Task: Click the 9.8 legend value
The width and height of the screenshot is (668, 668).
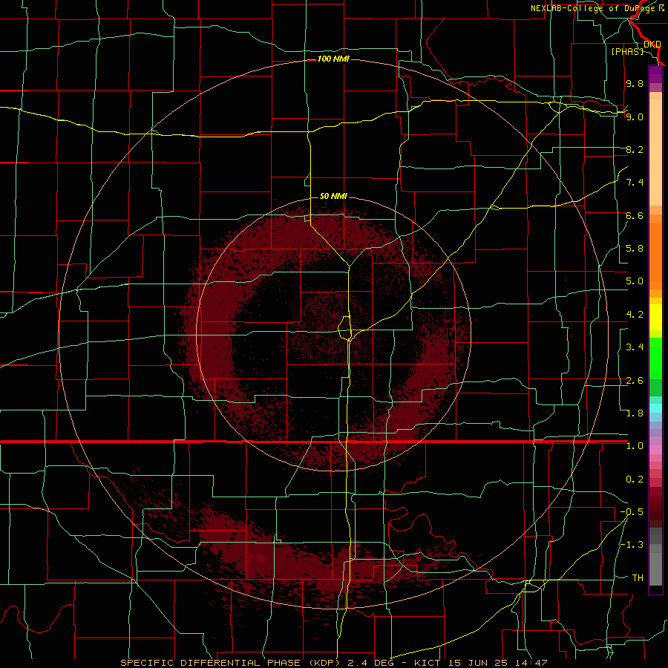Action: (635, 83)
